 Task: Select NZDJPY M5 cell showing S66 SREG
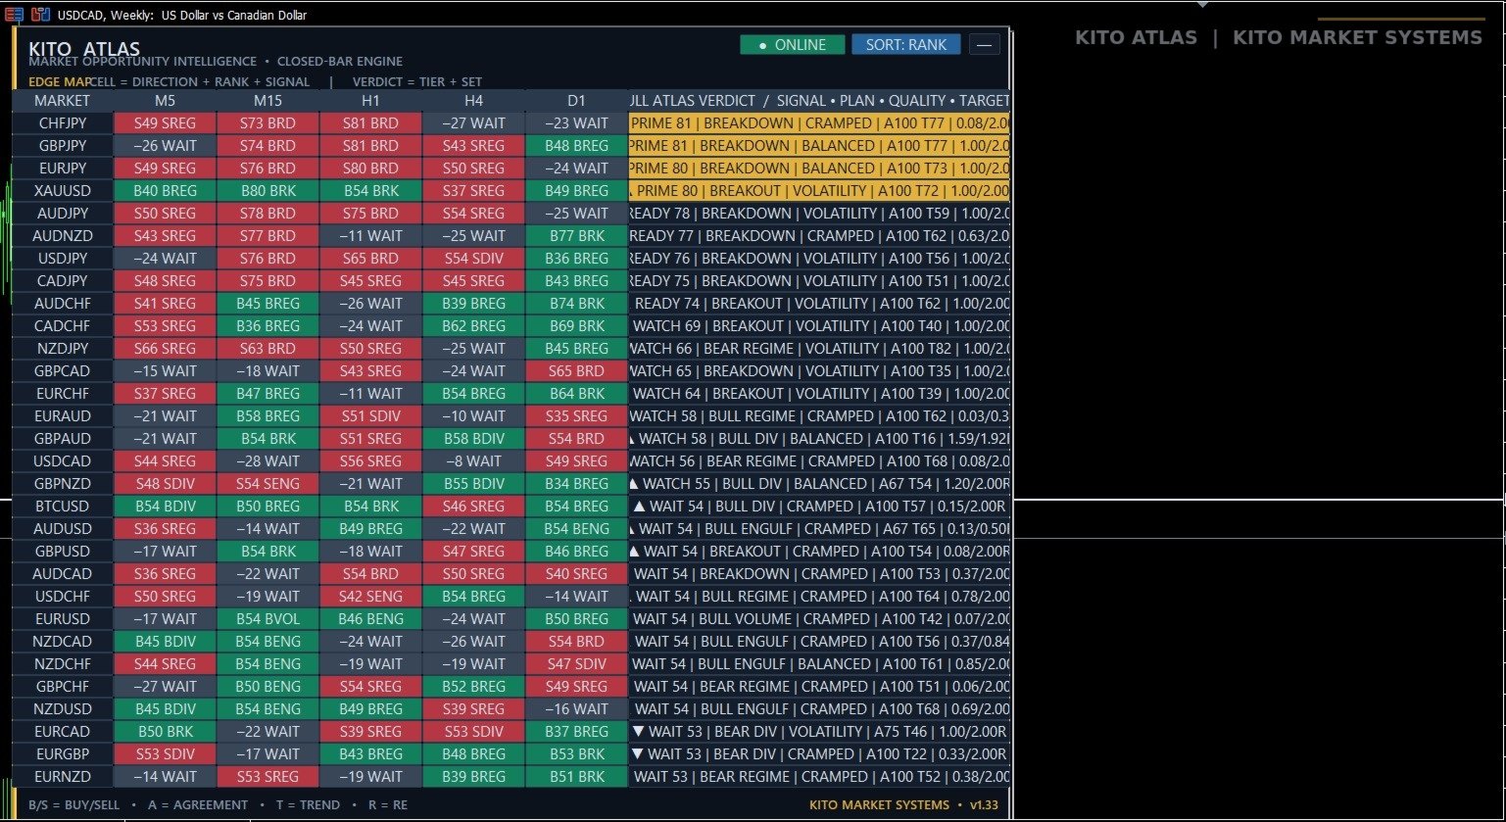pos(165,349)
